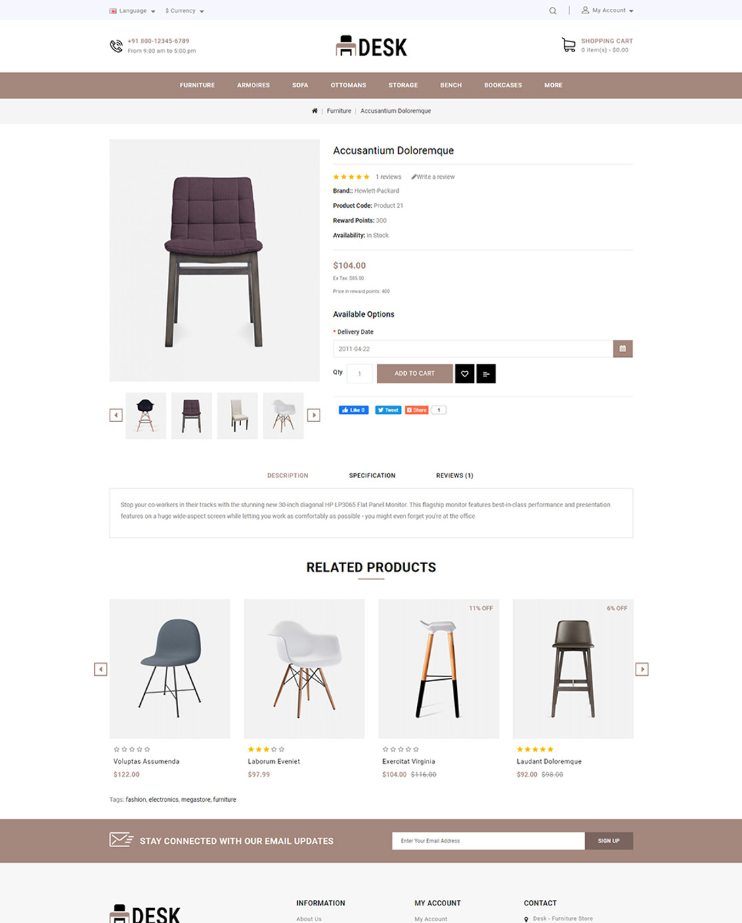Open the shopping cart icon

pos(569,45)
